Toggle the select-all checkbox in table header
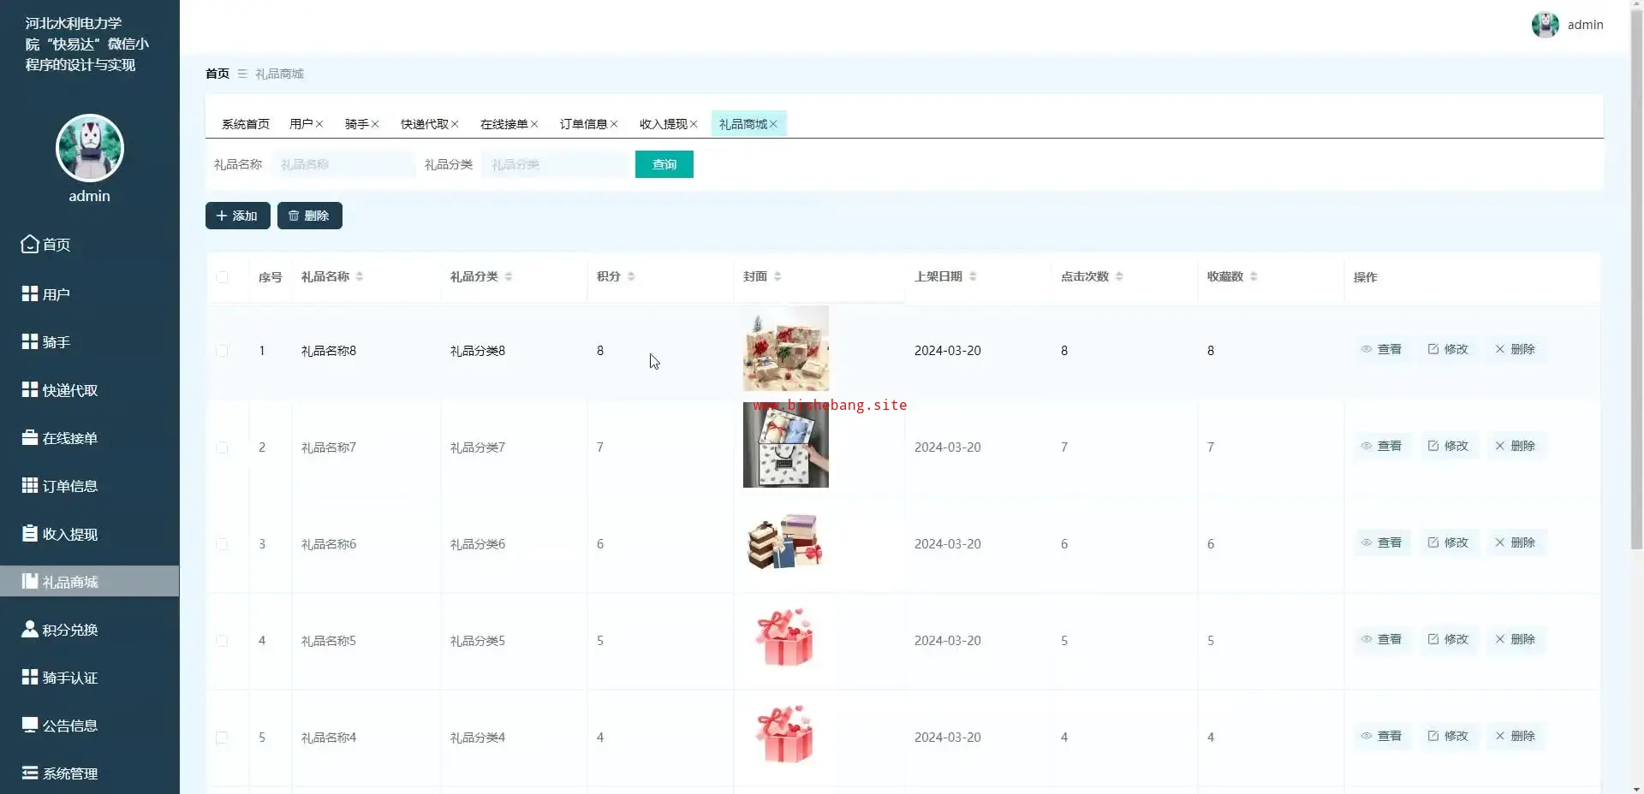The width and height of the screenshot is (1644, 794). point(223,277)
